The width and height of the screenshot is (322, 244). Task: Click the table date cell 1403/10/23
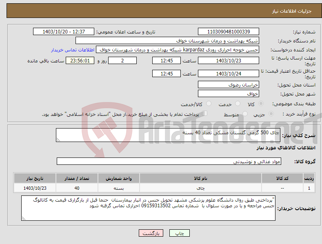pos(35,188)
